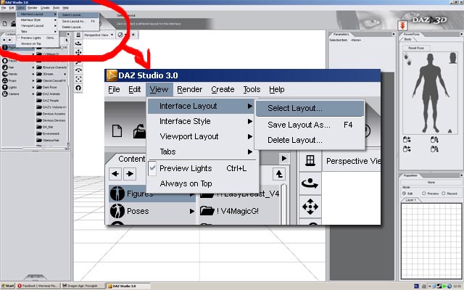This screenshot has height=290, width=464.
Task: Click the Poses category icon in enlarged inset
Action: [117, 211]
